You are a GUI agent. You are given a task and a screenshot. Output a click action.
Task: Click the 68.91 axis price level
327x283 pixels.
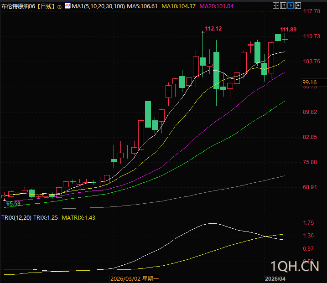tap(310, 187)
